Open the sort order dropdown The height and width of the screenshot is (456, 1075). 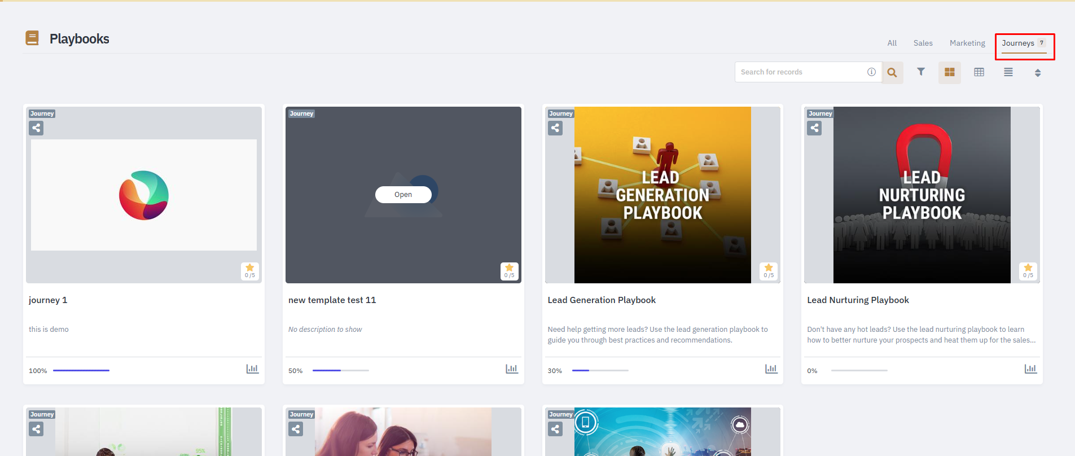(1037, 73)
